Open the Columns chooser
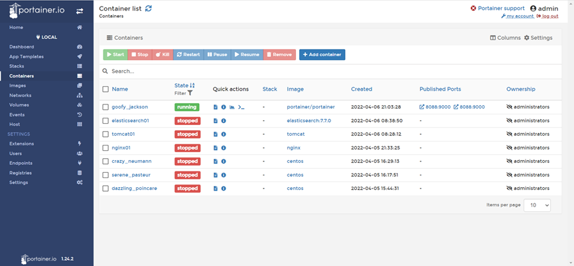574x266 pixels. pyautogui.click(x=505, y=38)
